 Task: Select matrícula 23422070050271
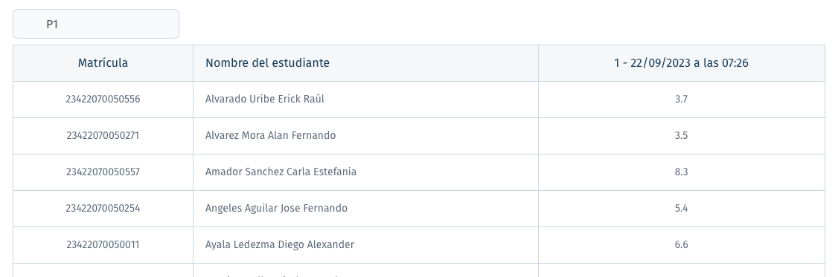coord(103,136)
